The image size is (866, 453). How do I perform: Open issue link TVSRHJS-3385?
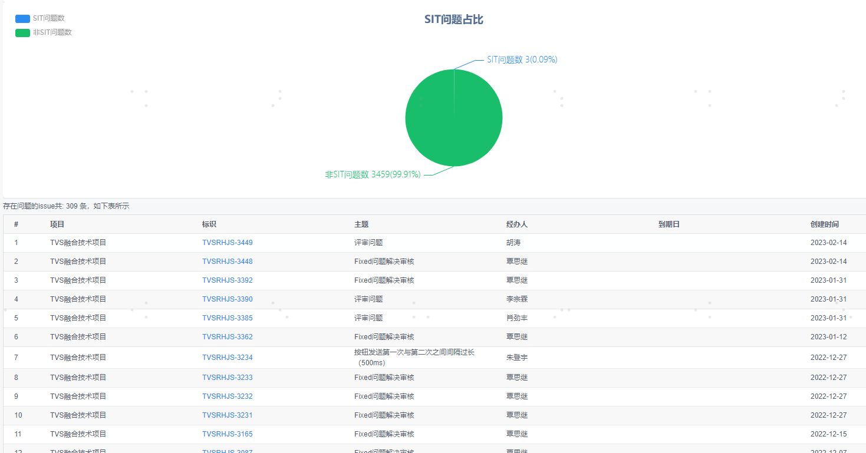tap(227, 318)
